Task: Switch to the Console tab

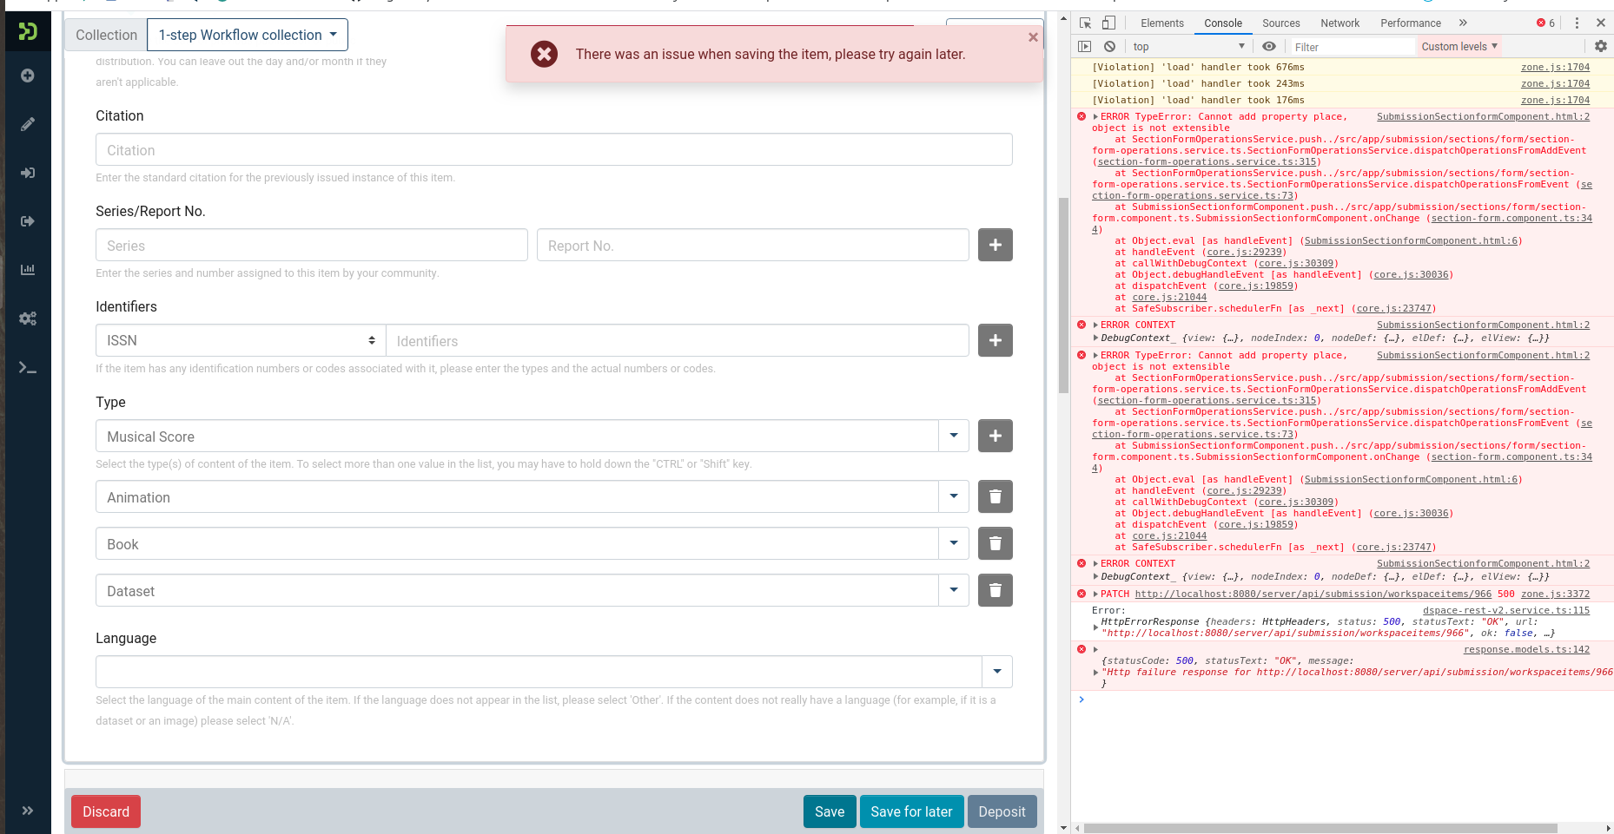Action: [1223, 23]
